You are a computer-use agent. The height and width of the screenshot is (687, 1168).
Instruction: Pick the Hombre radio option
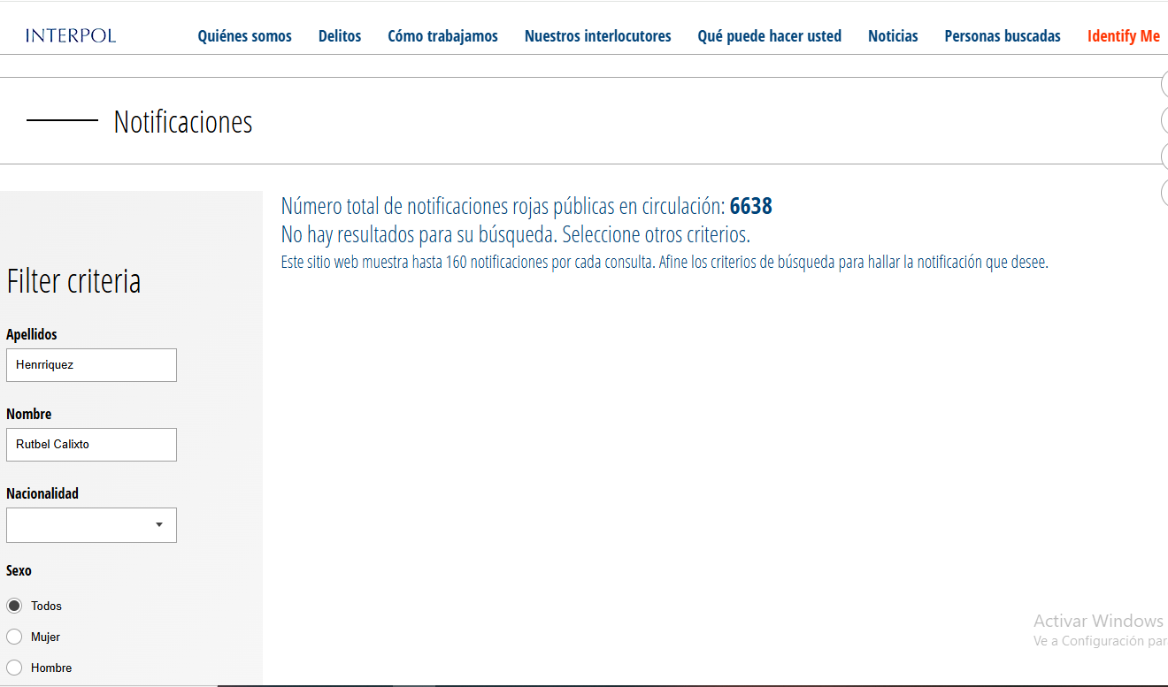pos(14,668)
